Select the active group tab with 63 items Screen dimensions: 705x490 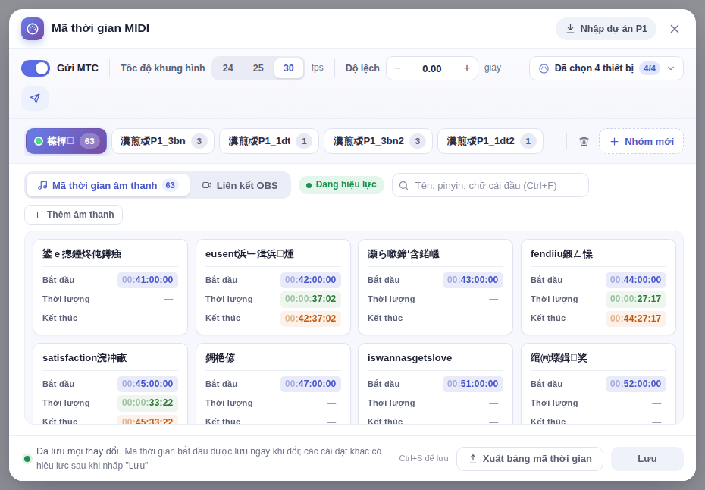tap(66, 141)
